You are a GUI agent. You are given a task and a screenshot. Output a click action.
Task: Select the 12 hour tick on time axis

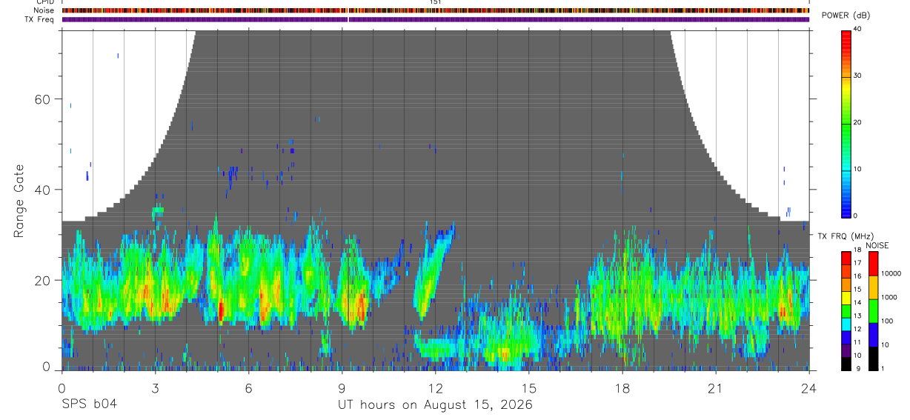point(436,389)
